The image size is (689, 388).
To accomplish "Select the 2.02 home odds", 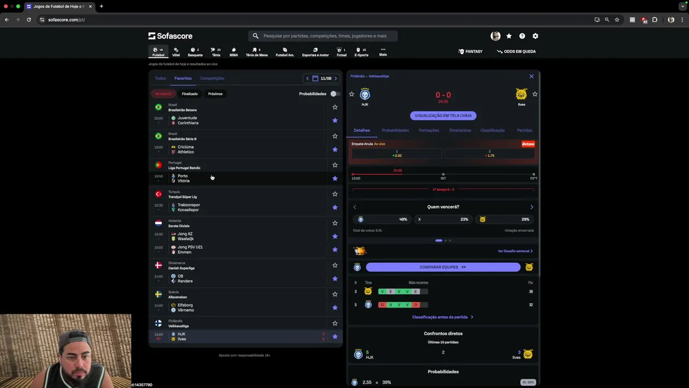I will point(397,154).
